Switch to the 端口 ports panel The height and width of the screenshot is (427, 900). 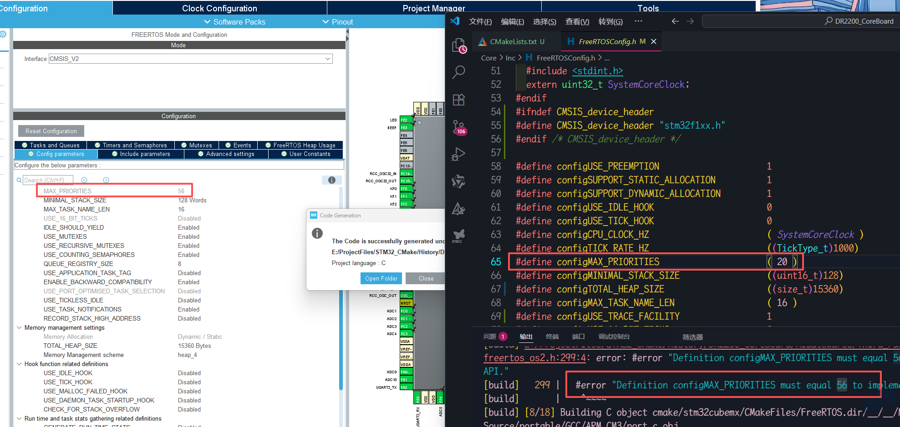(x=578, y=337)
